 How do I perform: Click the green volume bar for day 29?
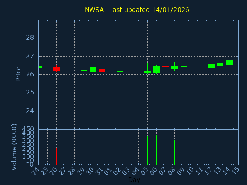tap(84, 153)
